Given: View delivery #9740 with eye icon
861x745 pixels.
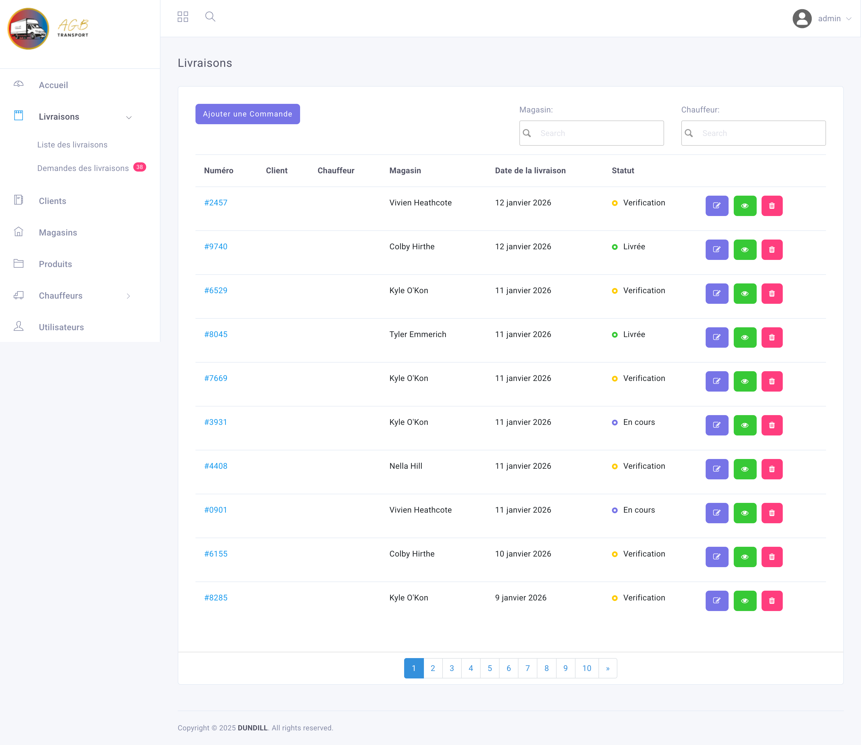Looking at the screenshot, I should click(x=745, y=250).
